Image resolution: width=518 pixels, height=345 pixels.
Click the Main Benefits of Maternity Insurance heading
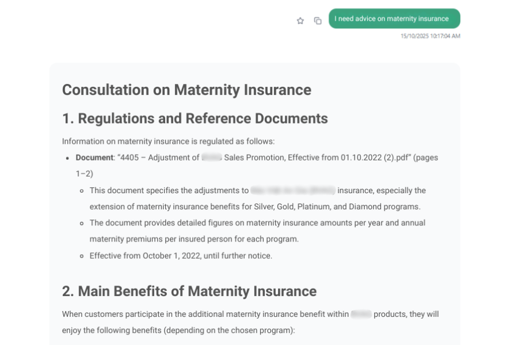tap(189, 291)
